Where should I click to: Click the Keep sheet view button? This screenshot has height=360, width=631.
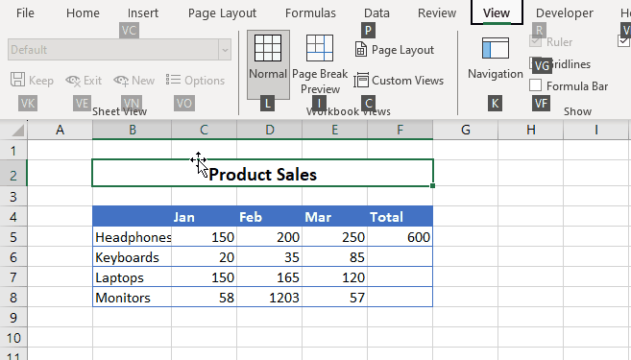pos(32,81)
